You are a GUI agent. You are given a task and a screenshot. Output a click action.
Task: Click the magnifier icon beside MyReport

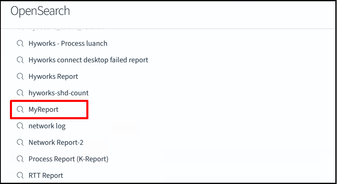[20, 109]
